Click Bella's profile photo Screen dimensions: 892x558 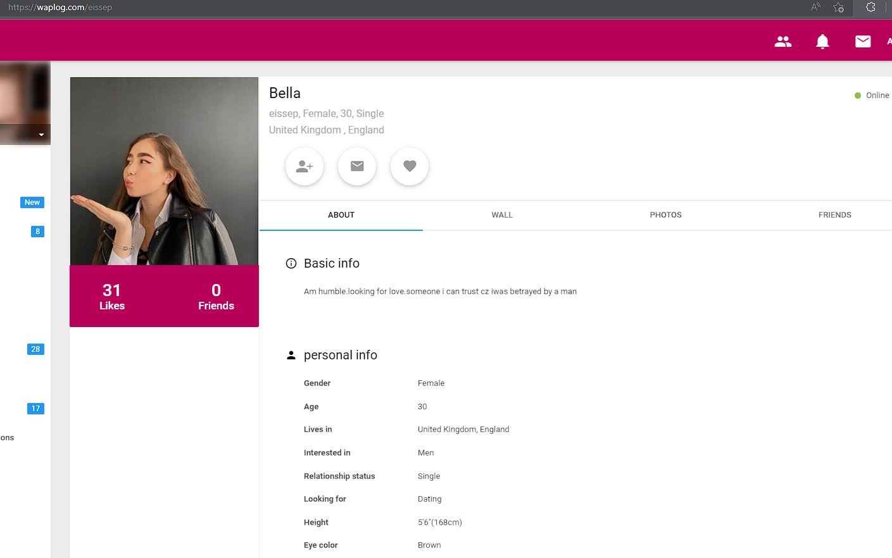click(164, 171)
